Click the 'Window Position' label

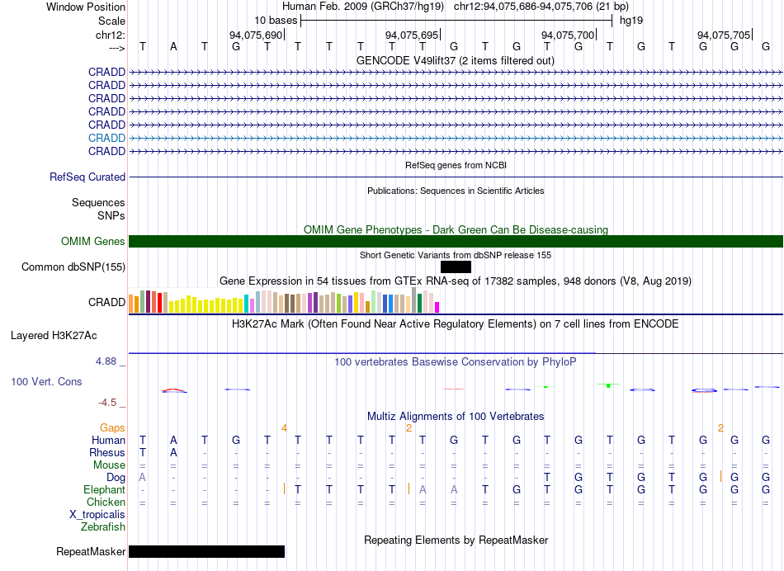point(86,7)
